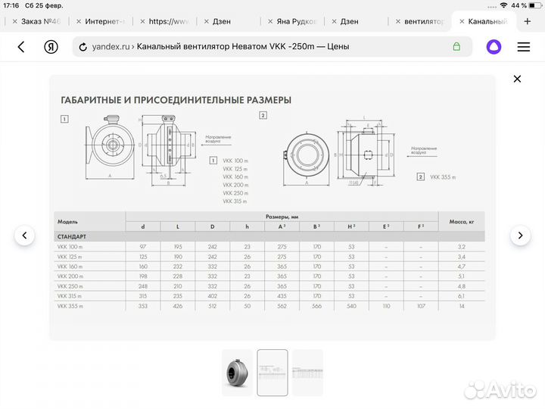Show the previous image with left arrow
The height and width of the screenshot is (409, 545).
[24, 236]
